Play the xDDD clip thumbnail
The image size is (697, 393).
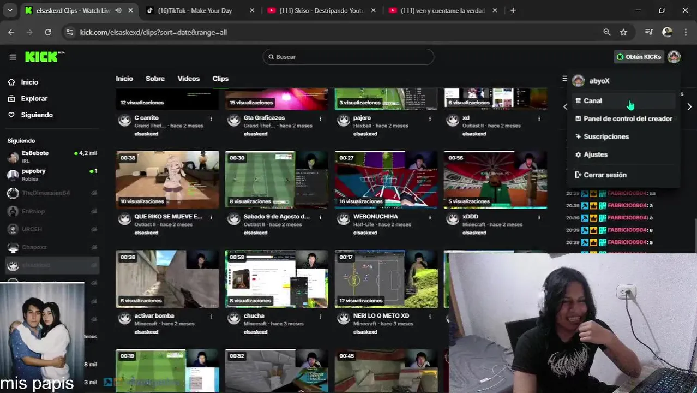(x=495, y=180)
